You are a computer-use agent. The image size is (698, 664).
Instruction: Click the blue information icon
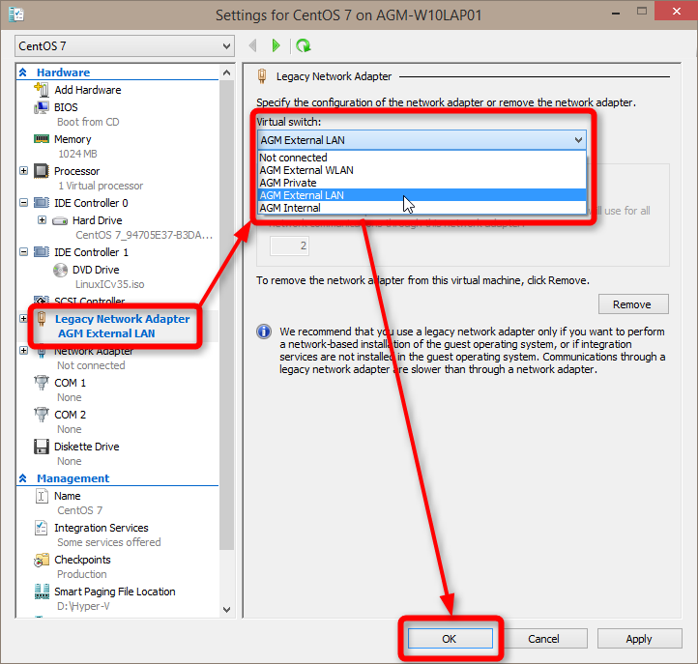264,332
